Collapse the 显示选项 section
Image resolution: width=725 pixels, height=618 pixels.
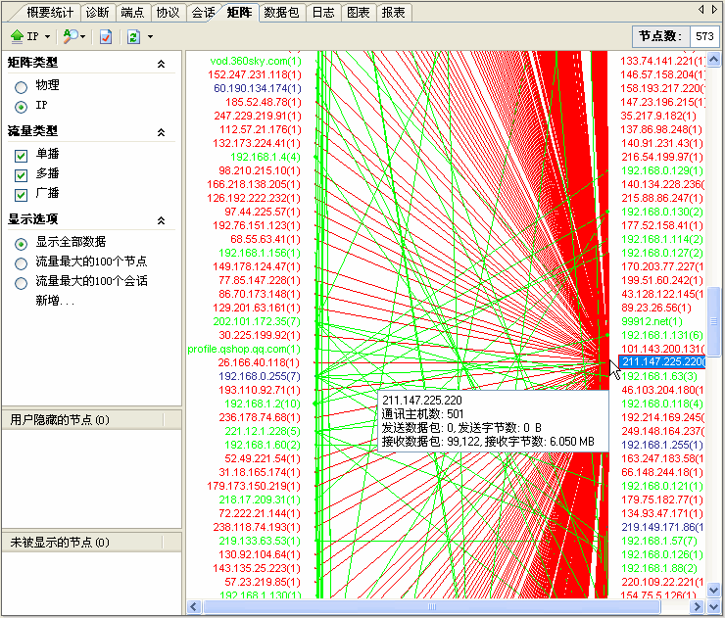tap(161, 220)
